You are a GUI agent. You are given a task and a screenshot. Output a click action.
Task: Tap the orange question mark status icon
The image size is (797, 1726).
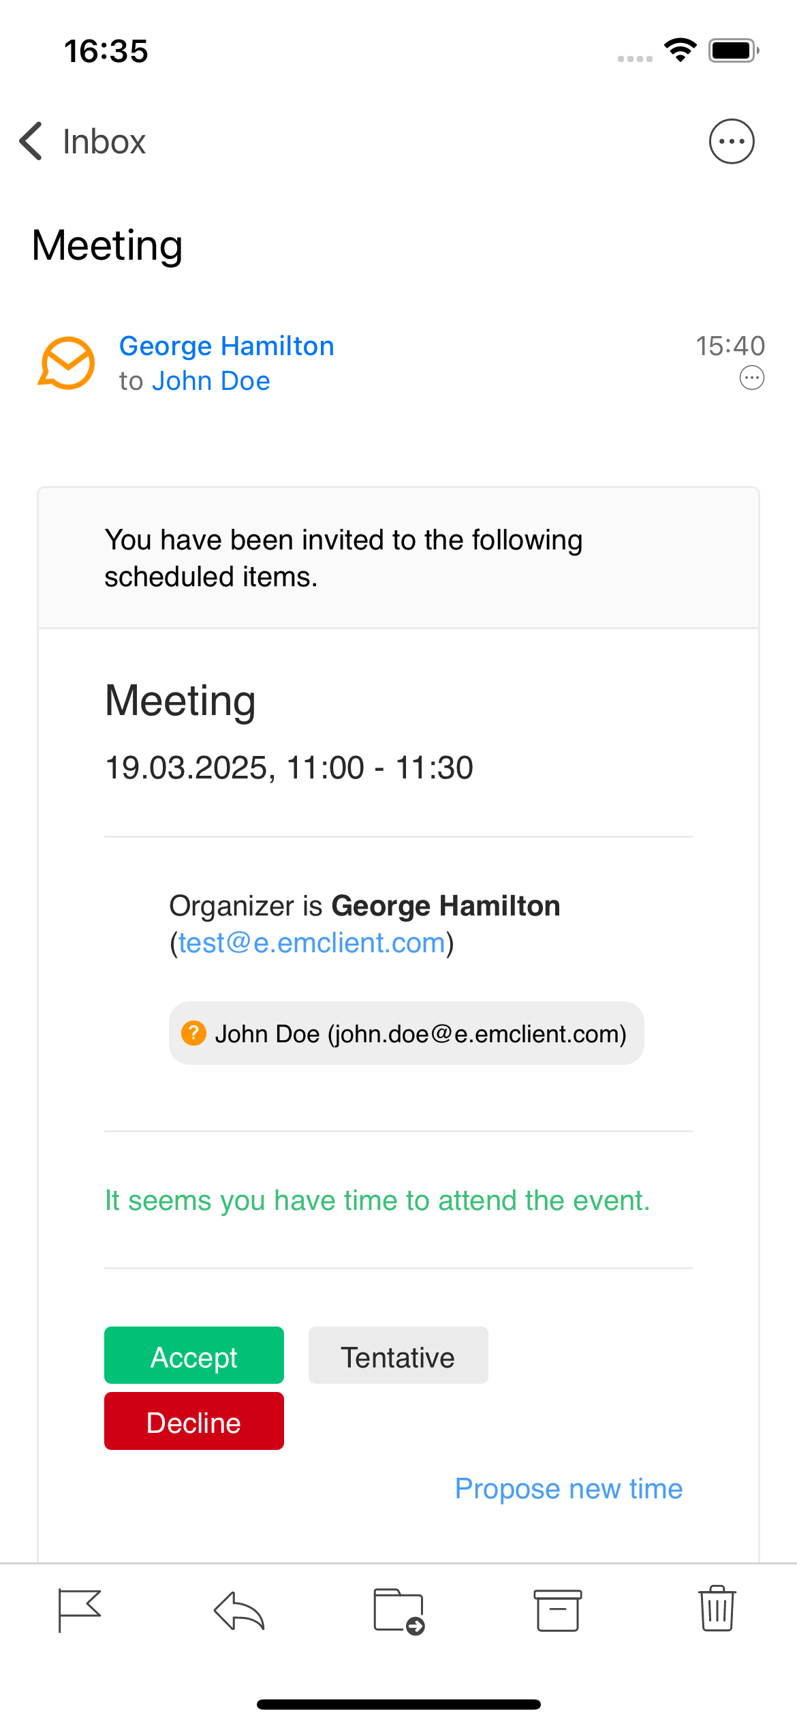coord(193,1033)
